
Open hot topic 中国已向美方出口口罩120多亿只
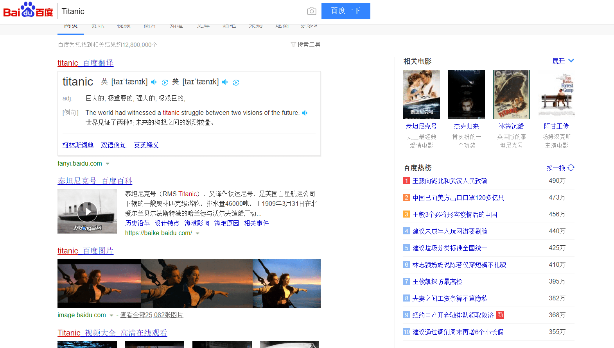click(x=458, y=198)
